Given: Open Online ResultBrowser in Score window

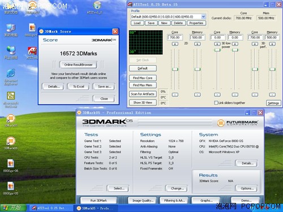Looking at the screenshot, I should pos(78,65).
